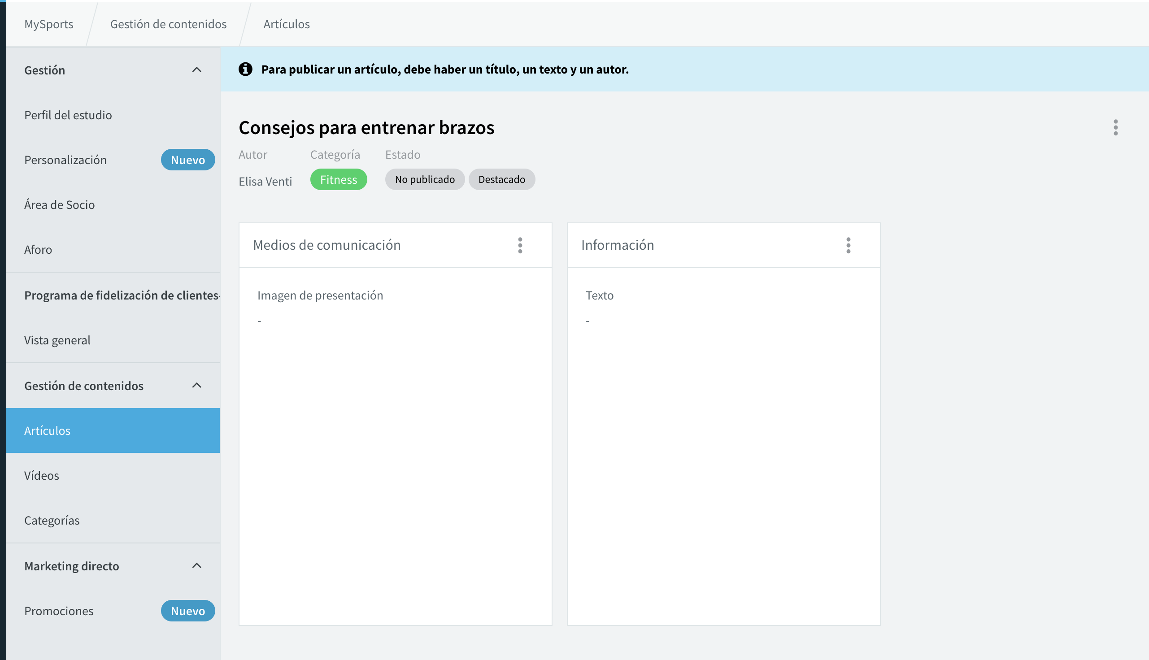
Task: Open the article's three-dot options menu
Action: 1115,127
